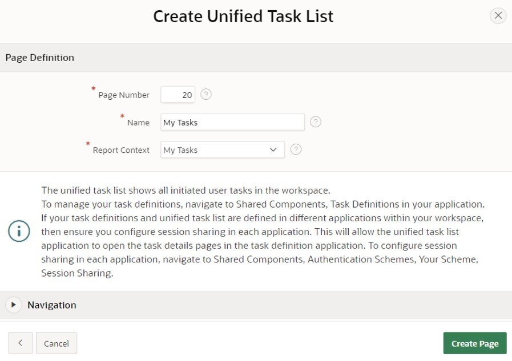The width and height of the screenshot is (512, 361).
Task: Click the Navigation section label
Action: 51,305
